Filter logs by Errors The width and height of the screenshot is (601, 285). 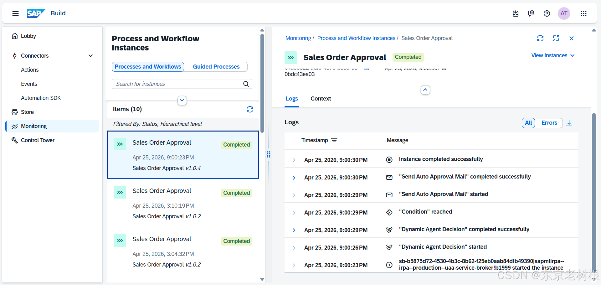[549, 123]
